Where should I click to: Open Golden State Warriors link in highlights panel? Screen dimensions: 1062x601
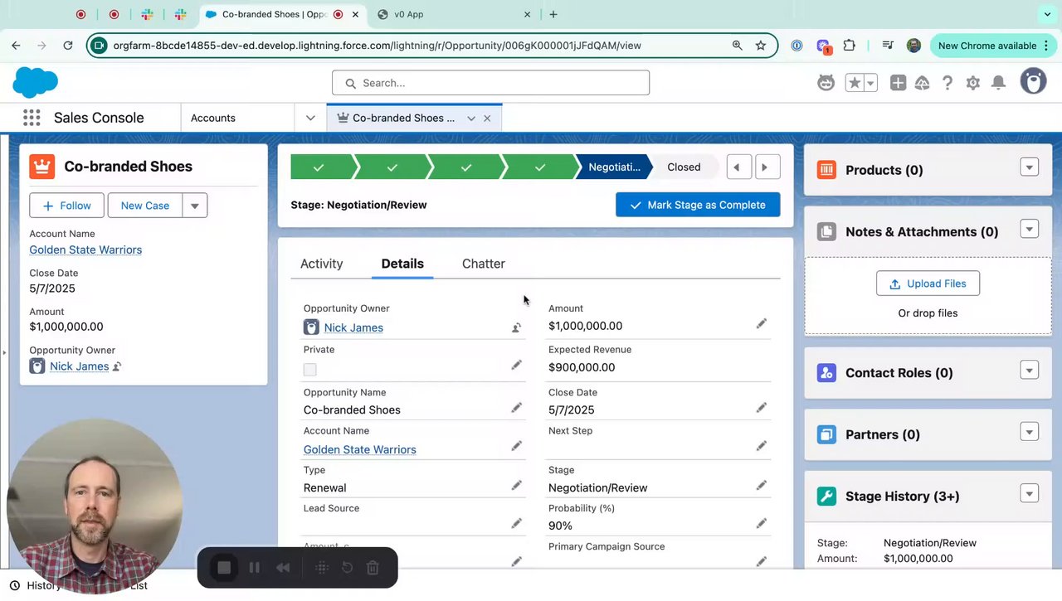pos(85,250)
